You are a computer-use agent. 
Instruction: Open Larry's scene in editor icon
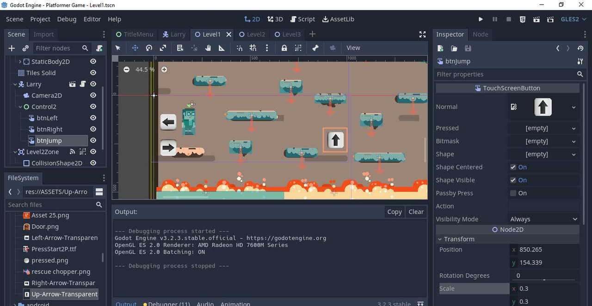tap(72, 84)
